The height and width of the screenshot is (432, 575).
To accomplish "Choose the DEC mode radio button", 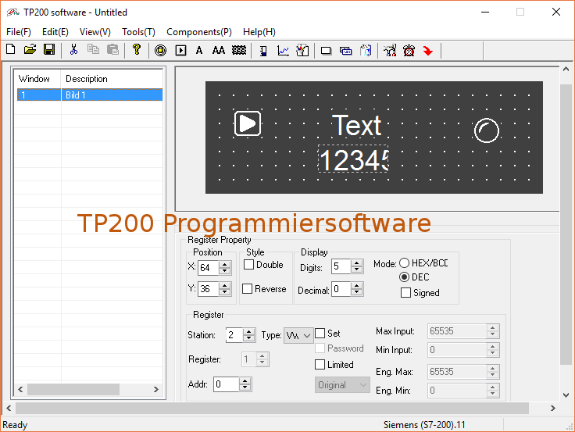I will tap(404, 277).
